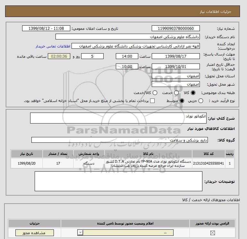Click the delivery province field اصفهان
This screenshot has height=239, width=247.
176,76
